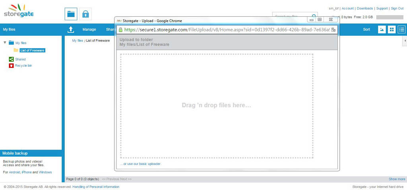
Task: Switch to grid view icon
Action: [391, 29]
